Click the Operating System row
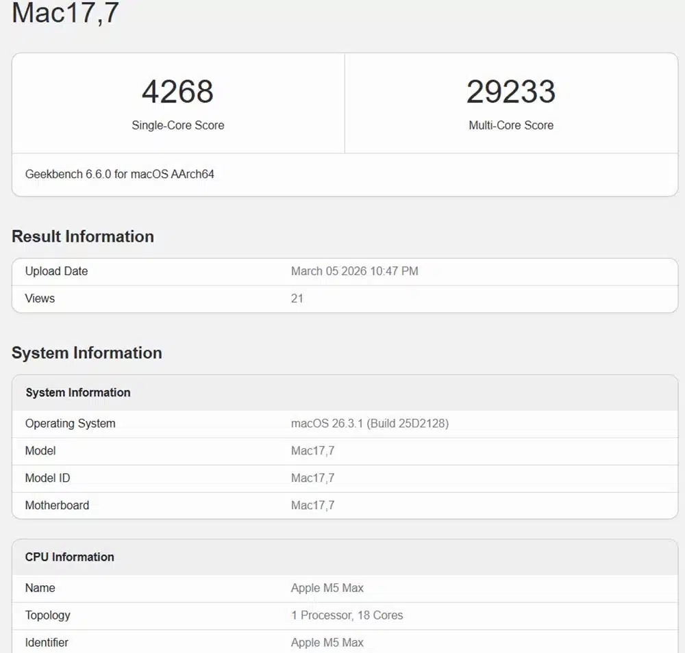Screen dimensions: 685x653 [x=70, y=424]
